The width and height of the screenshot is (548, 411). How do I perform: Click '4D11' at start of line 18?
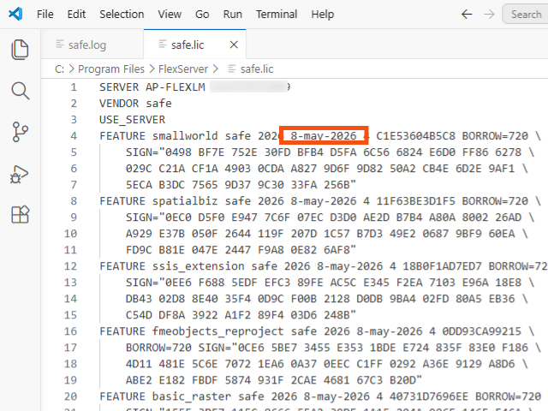[x=139, y=364]
